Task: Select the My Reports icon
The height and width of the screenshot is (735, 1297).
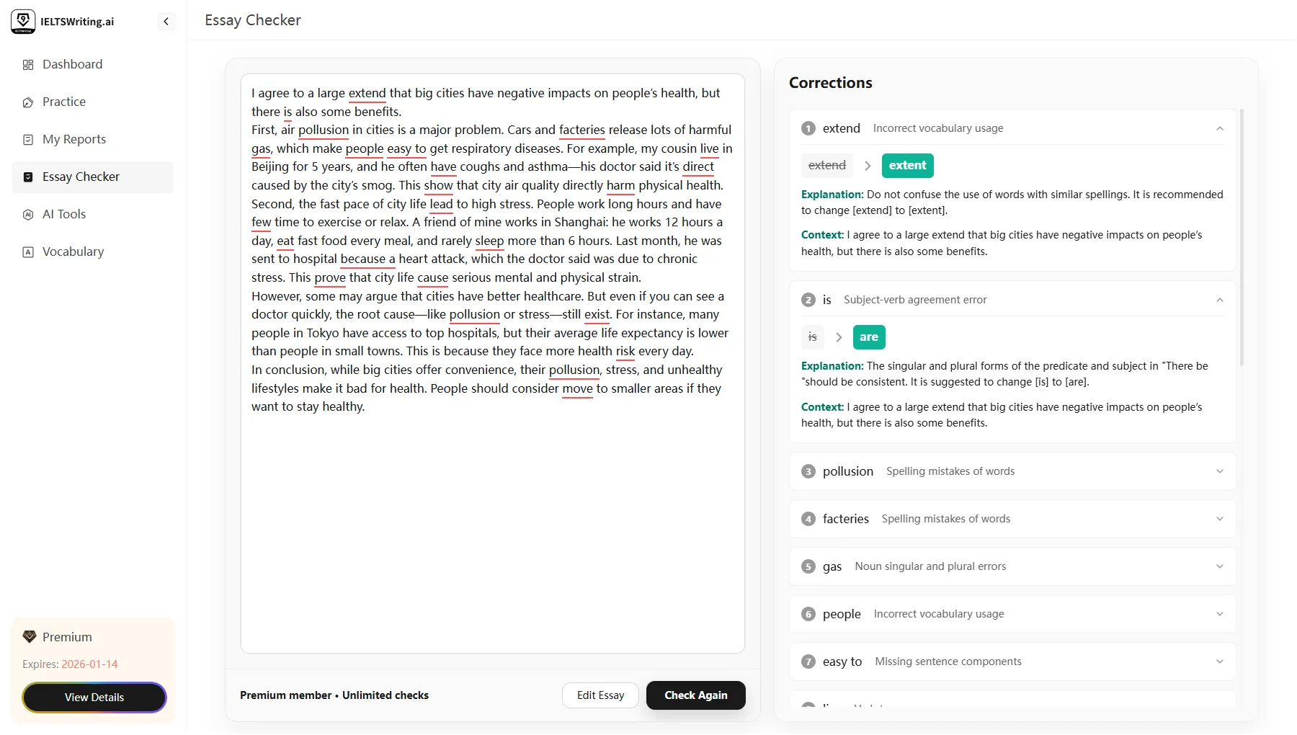Action: point(28,139)
